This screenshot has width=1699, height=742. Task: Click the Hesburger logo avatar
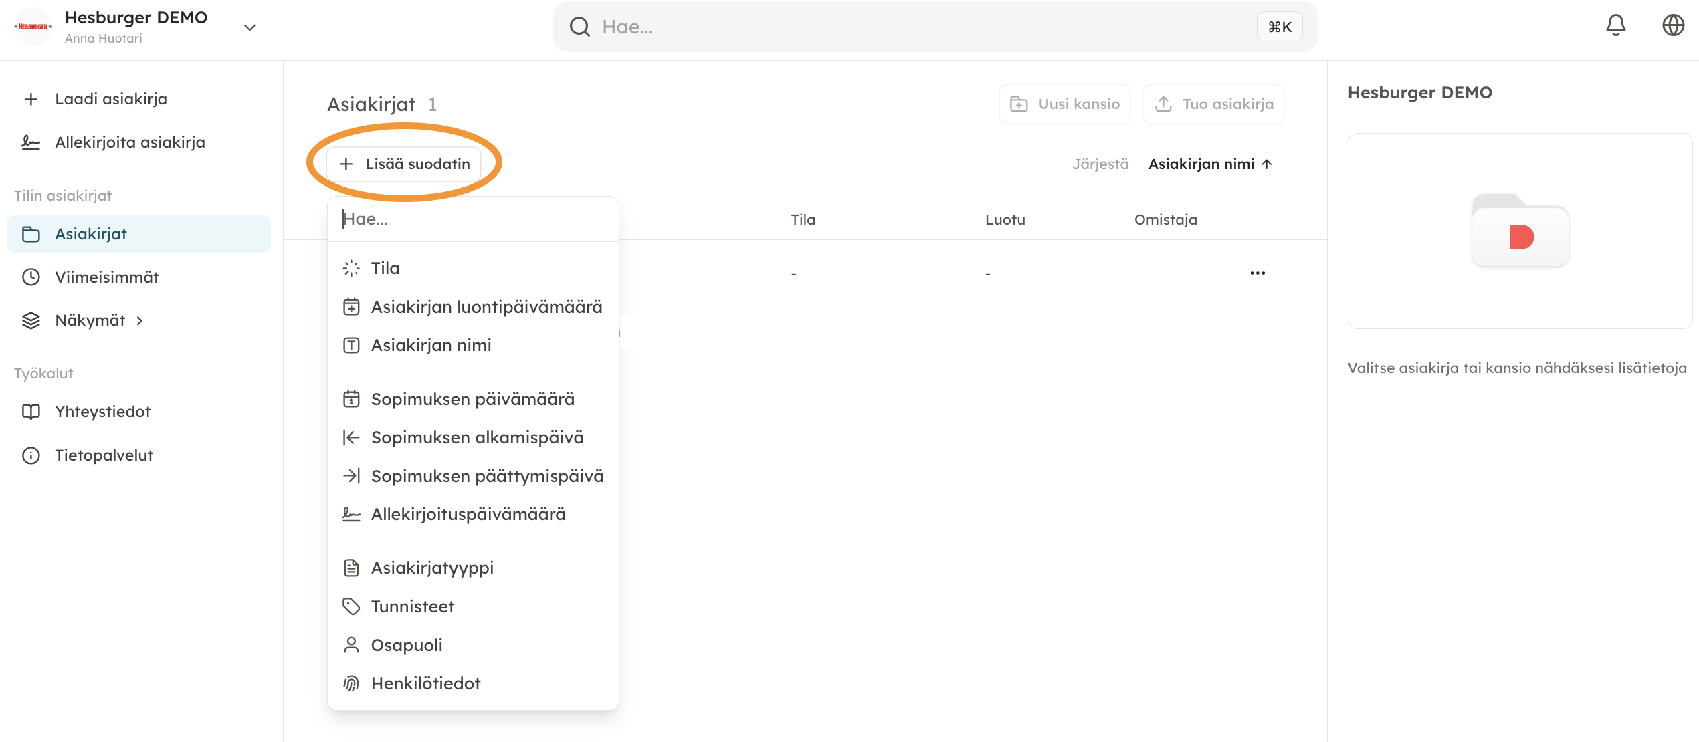(x=33, y=27)
